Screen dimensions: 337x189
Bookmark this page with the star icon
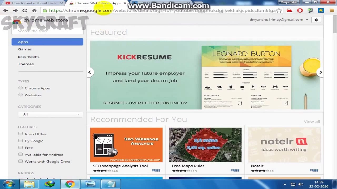coord(279,10)
